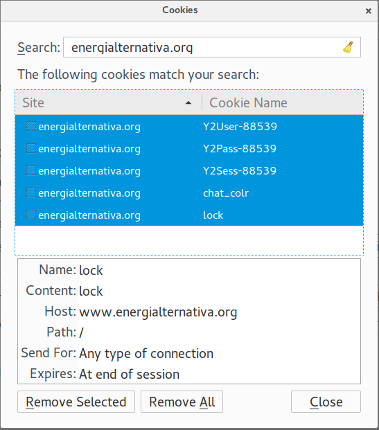Close the Cookies window with X
Image resolution: width=379 pixels, height=430 pixels.
click(369, 10)
